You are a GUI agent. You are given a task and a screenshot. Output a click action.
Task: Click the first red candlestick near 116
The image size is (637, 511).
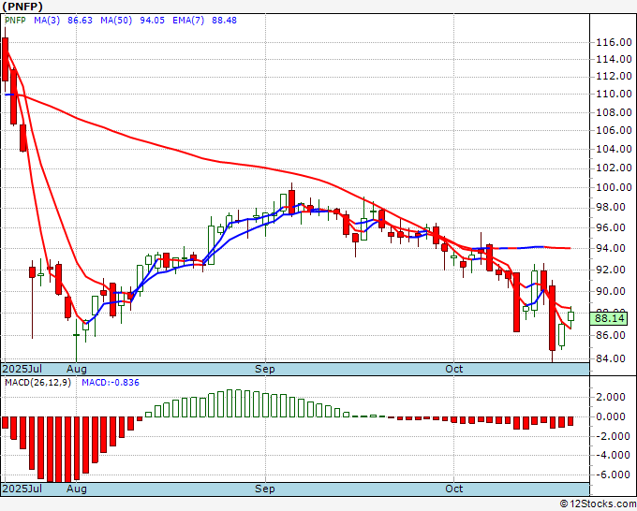tap(6, 59)
